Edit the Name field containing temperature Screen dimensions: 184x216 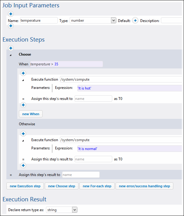[x=39, y=20]
